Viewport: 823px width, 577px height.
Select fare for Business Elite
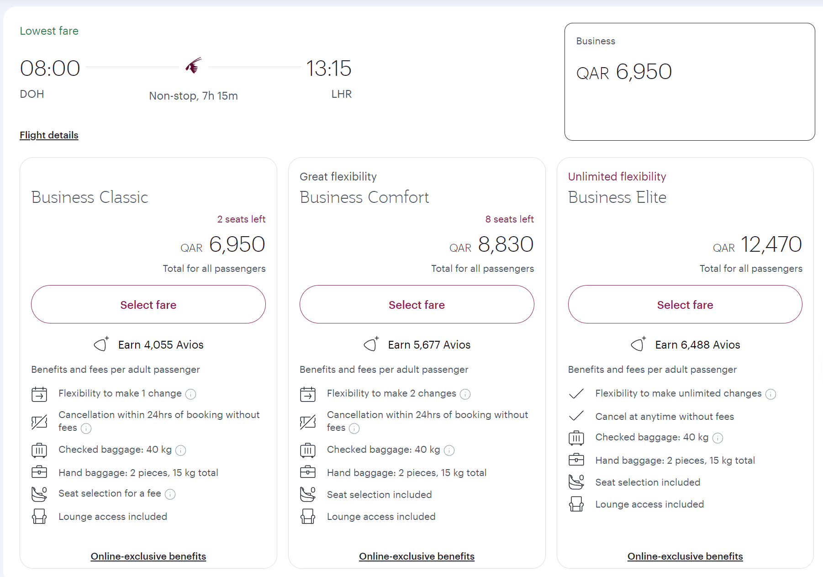tap(685, 305)
